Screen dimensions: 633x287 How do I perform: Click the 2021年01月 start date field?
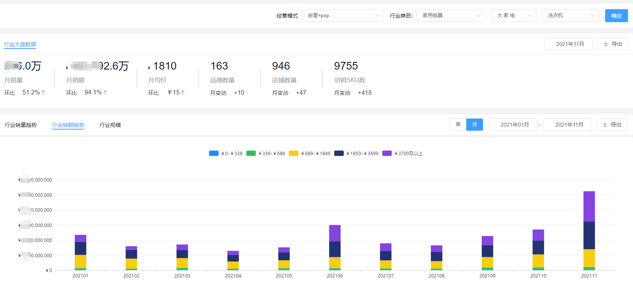click(514, 125)
